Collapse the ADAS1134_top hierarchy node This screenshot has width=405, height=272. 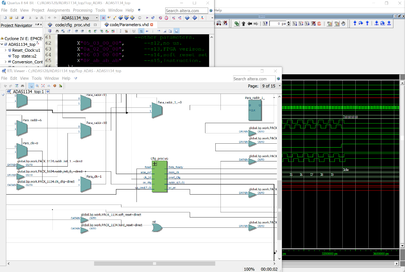(2, 44)
